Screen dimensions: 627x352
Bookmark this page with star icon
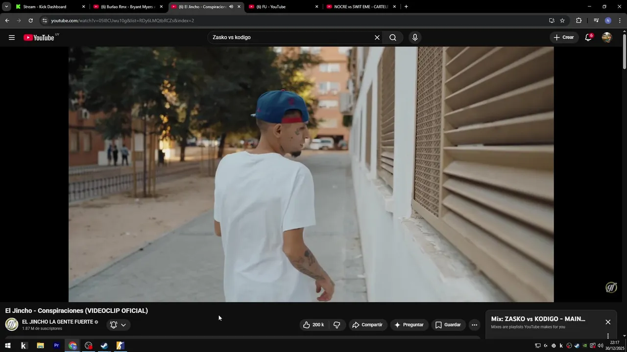coord(562,21)
